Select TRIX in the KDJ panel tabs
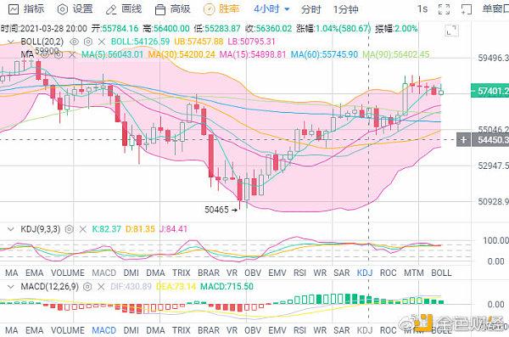The width and height of the screenshot is (509, 337). 182,273
